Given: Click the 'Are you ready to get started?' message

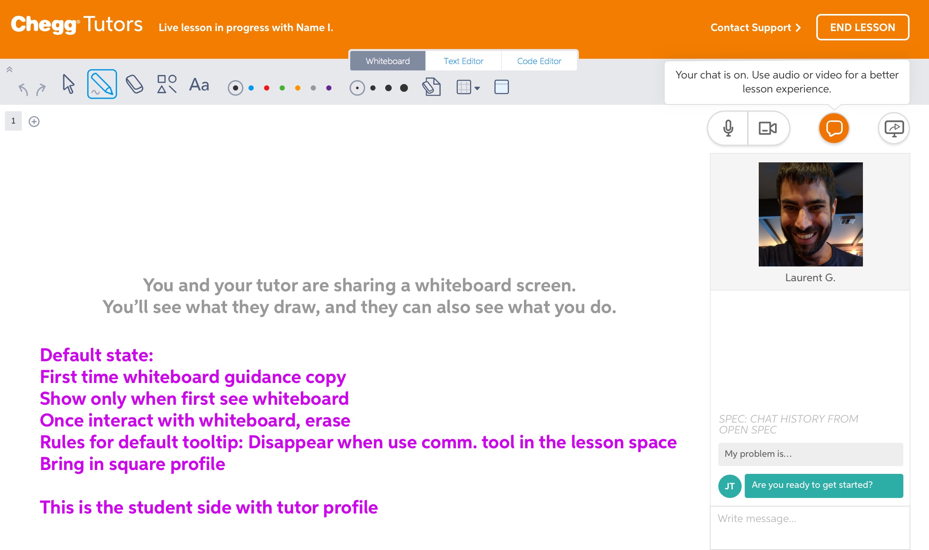Looking at the screenshot, I should pyautogui.click(x=824, y=486).
